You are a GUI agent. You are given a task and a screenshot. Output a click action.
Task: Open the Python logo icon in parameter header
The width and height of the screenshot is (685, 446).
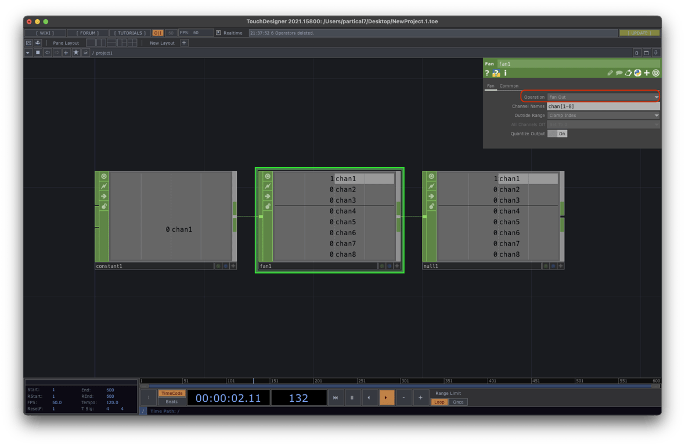pos(638,73)
